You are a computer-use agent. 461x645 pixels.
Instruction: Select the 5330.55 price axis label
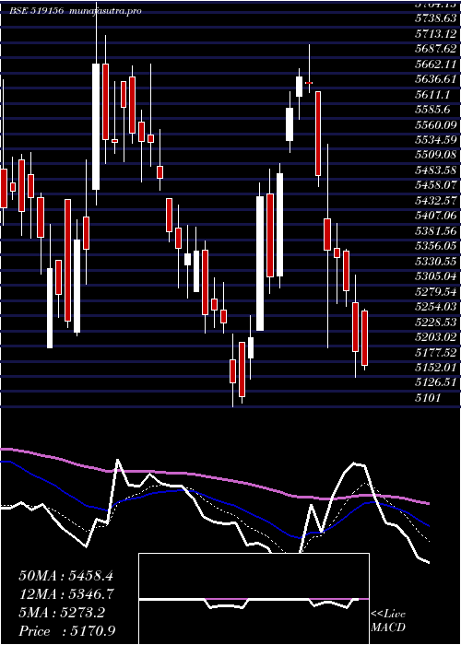[x=436, y=261]
